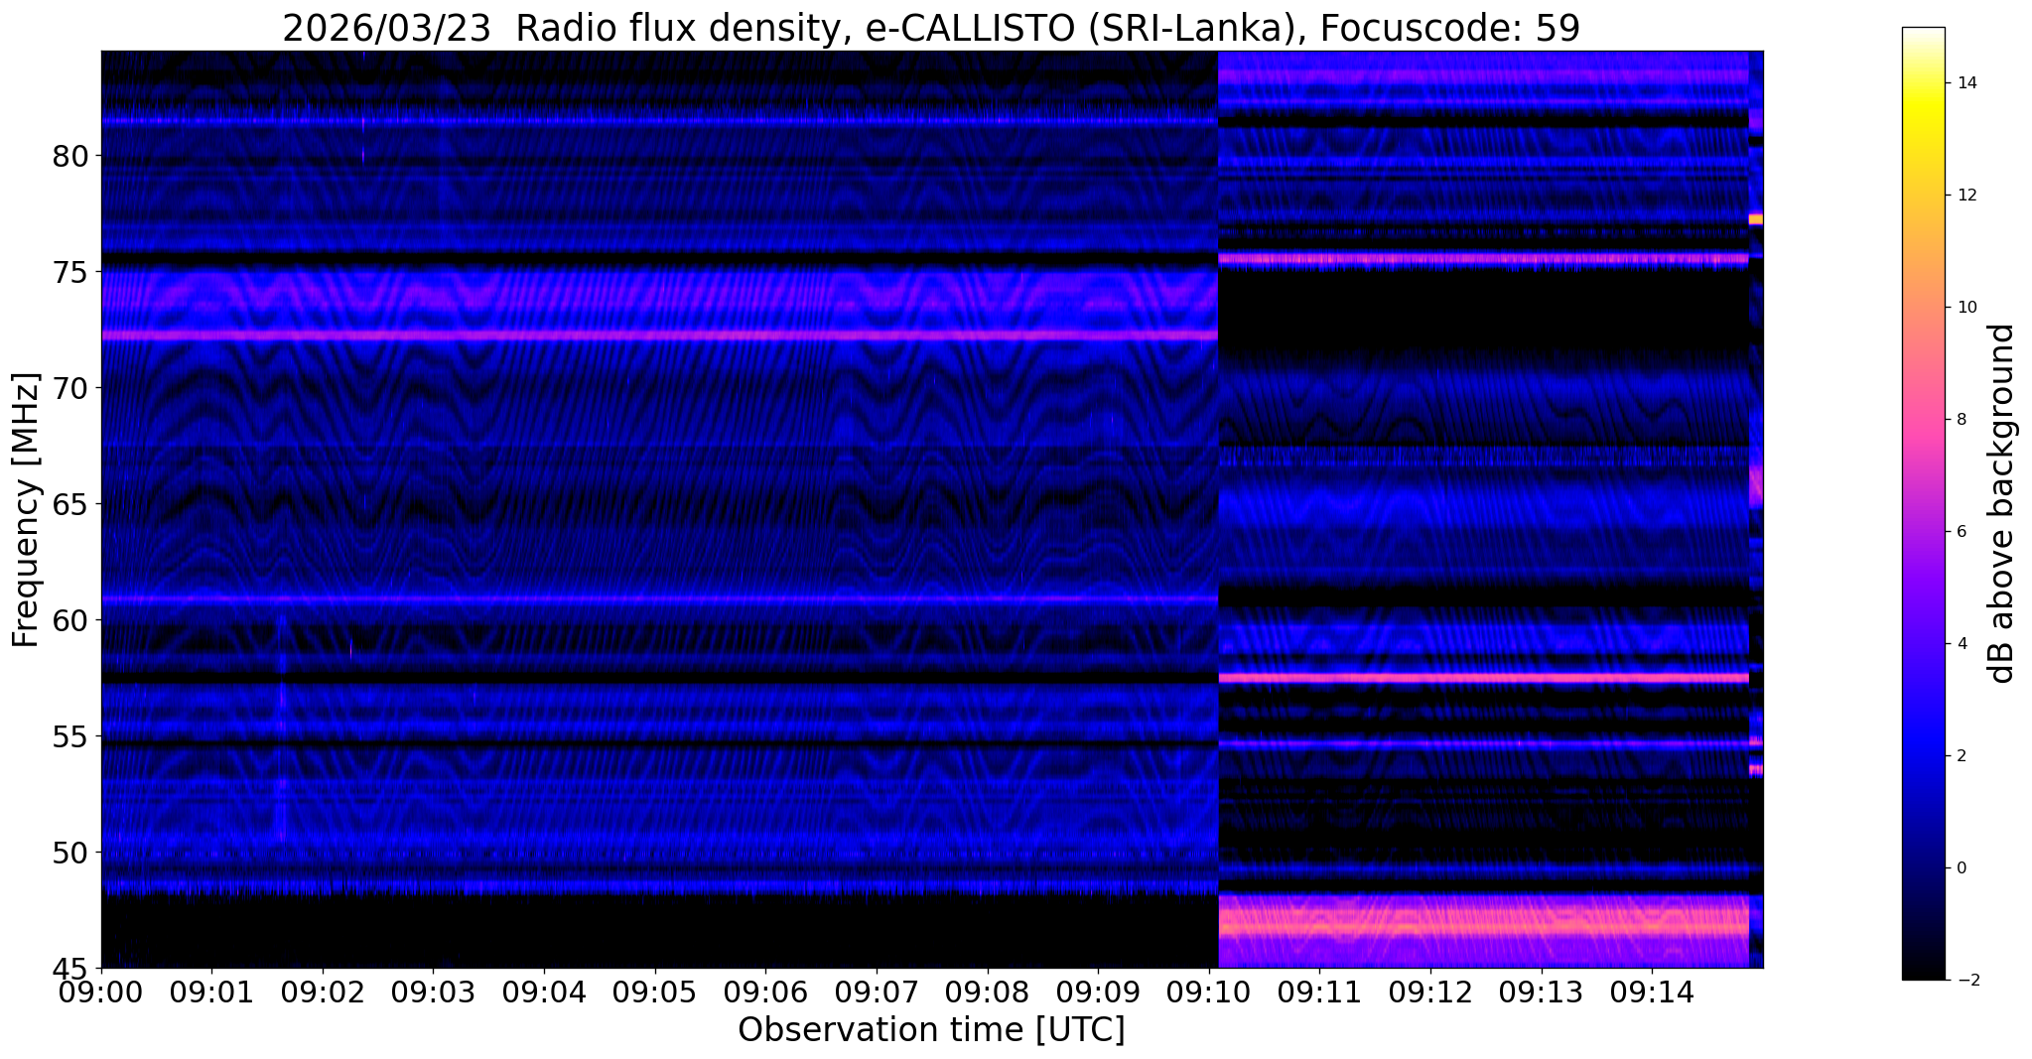2032x1059 pixels.
Task: Click the orange spot near 77 MHz at far right
Action: pos(1755,218)
